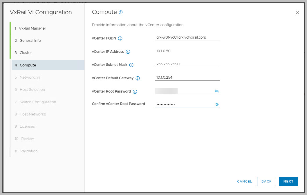Close the VxRail VI Configuration dialog
The image size is (307, 195).
[297, 13]
